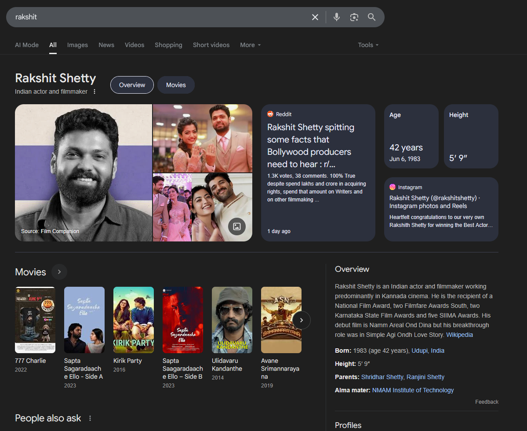This screenshot has width=527, height=431.
Task: Open the More dropdown menu
Action: coord(251,45)
